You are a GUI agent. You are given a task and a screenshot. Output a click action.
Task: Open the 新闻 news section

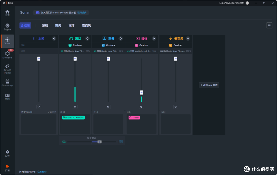pos(7,97)
